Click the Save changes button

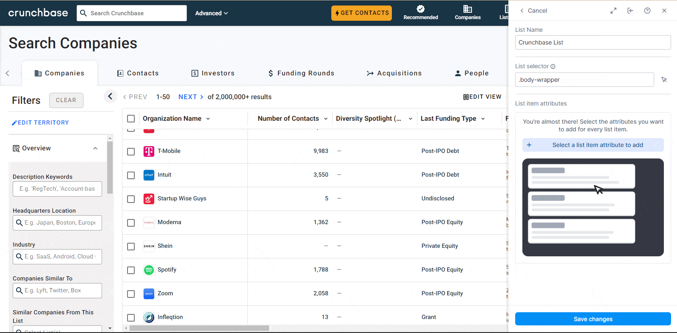(593, 319)
